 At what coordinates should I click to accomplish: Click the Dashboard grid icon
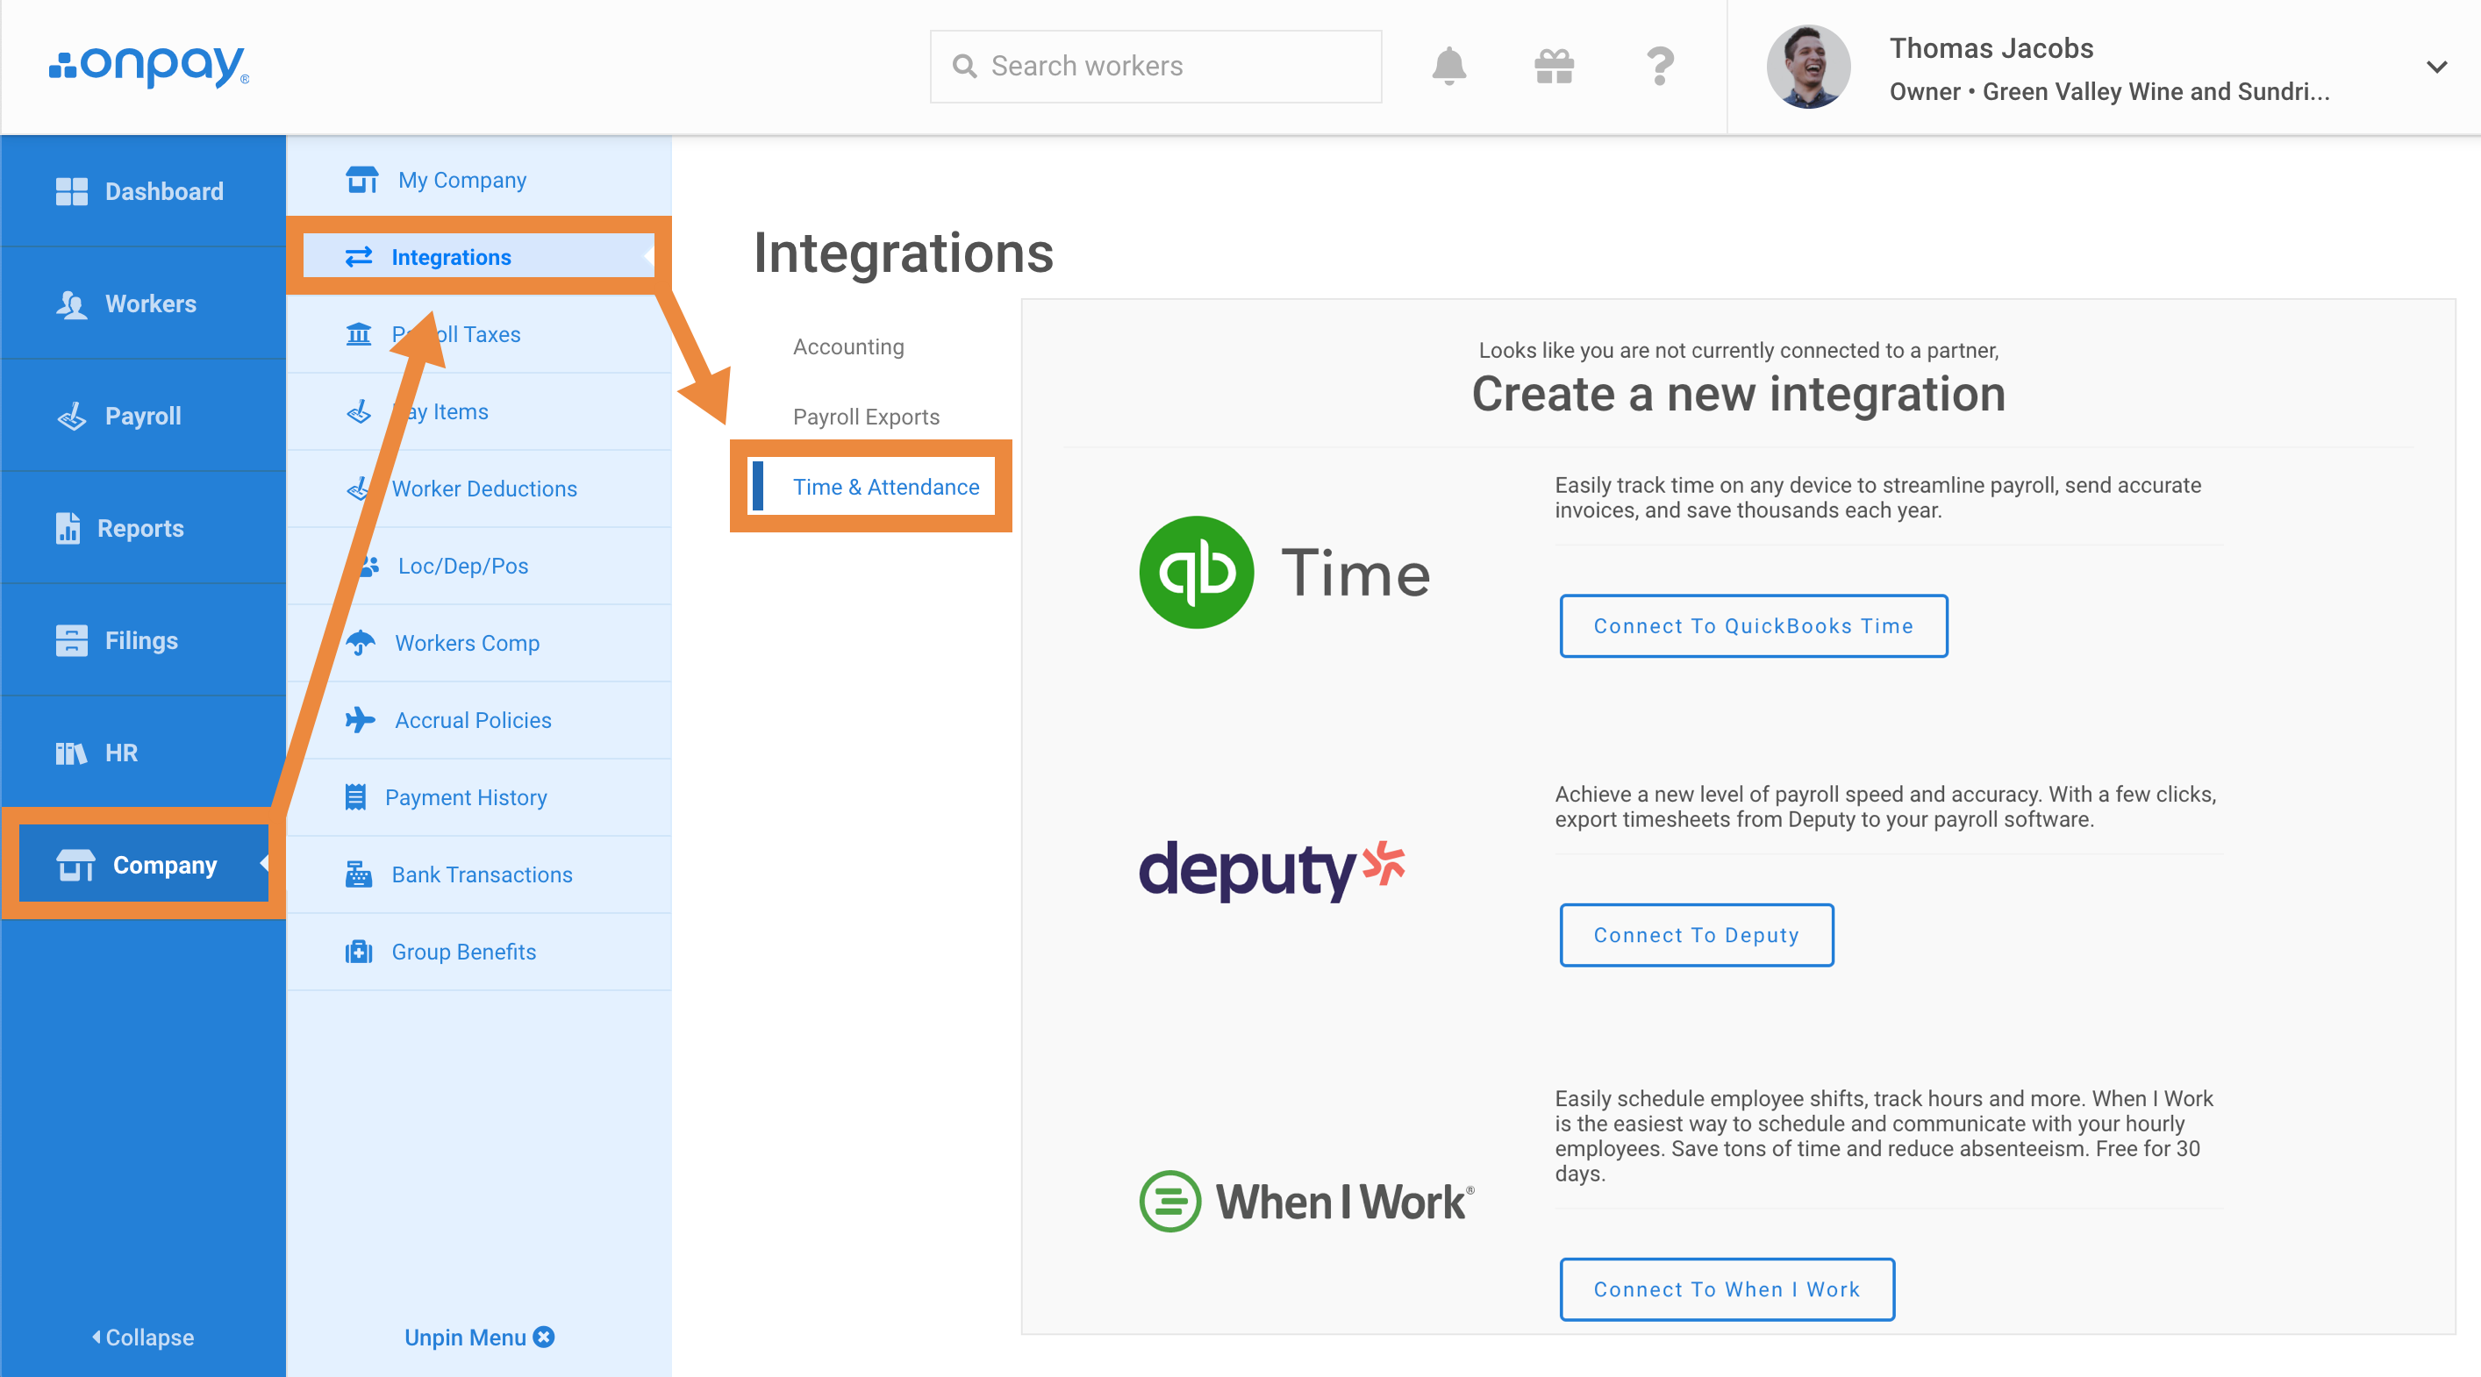click(x=71, y=190)
